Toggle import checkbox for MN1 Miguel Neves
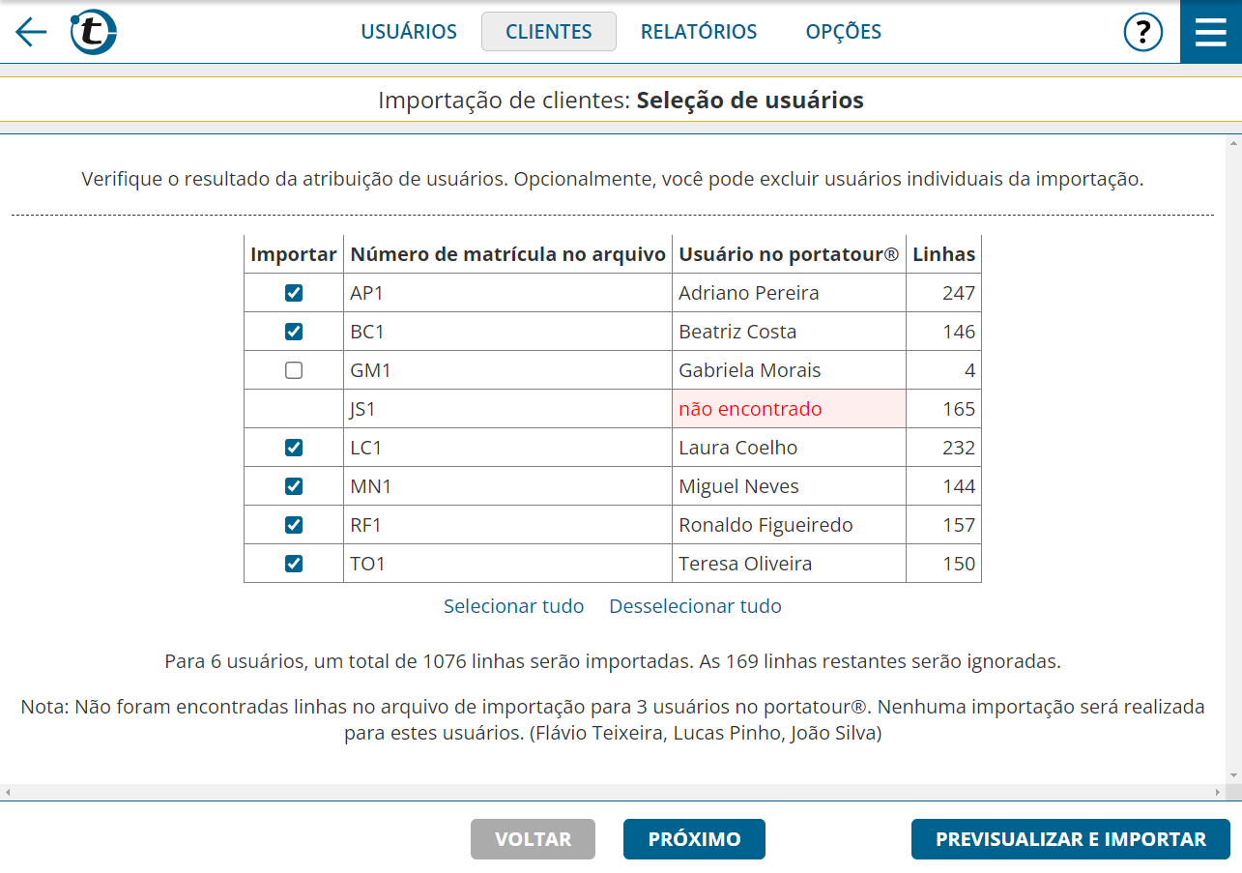The height and width of the screenshot is (873, 1242). (294, 486)
